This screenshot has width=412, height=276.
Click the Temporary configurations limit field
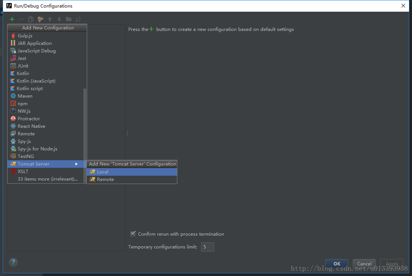pyautogui.click(x=208, y=247)
